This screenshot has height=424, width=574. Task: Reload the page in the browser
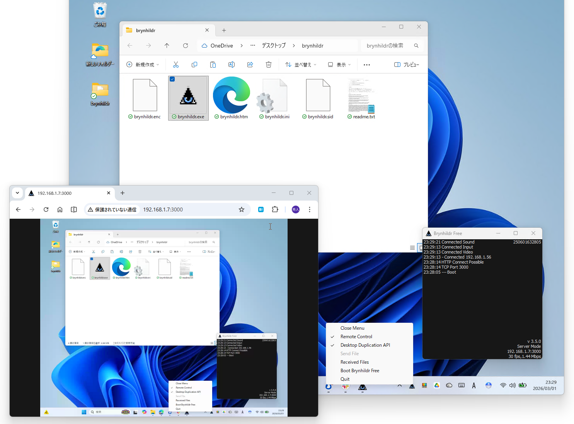[46, 209]
